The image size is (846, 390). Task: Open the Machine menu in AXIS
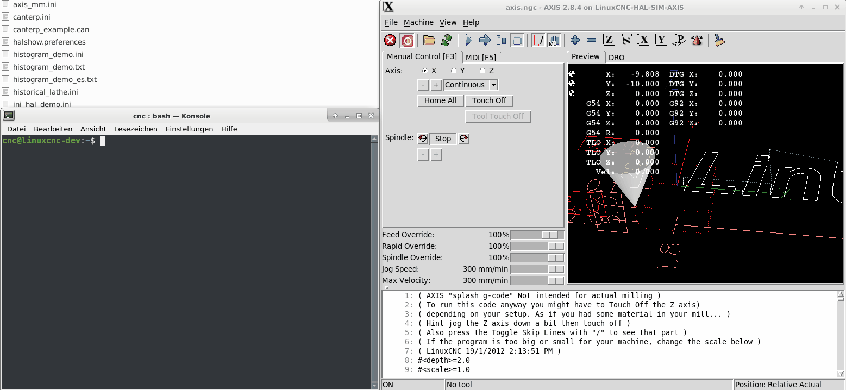coord(418,22)
